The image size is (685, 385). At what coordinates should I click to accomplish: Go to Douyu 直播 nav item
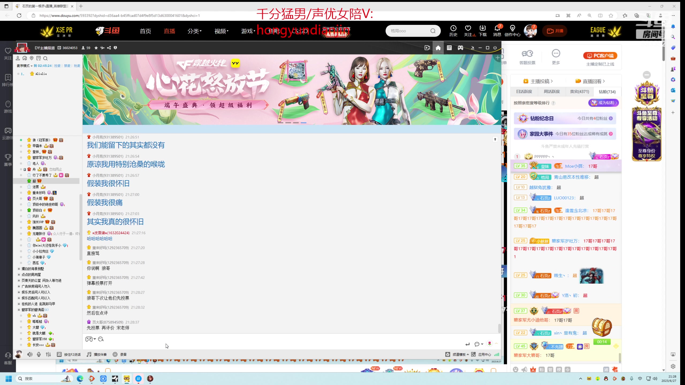pyautogui.click(x=169, y=31)
